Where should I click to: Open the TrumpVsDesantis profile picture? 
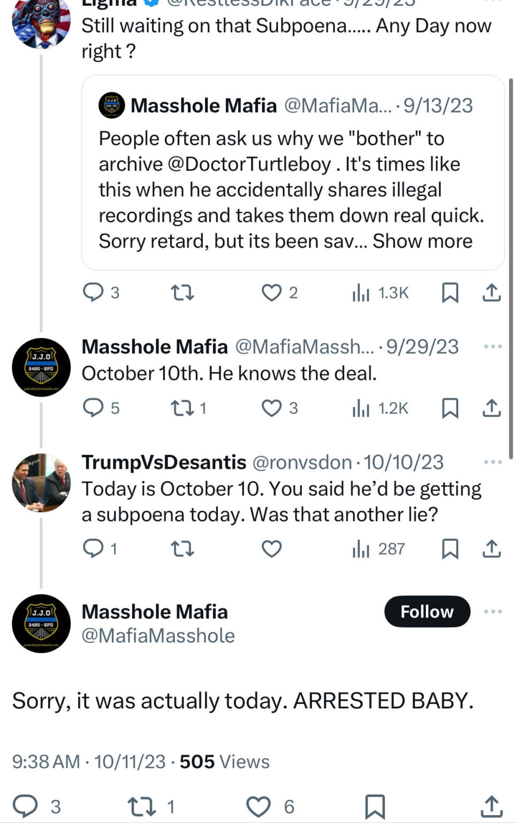(x=41, y=483)
